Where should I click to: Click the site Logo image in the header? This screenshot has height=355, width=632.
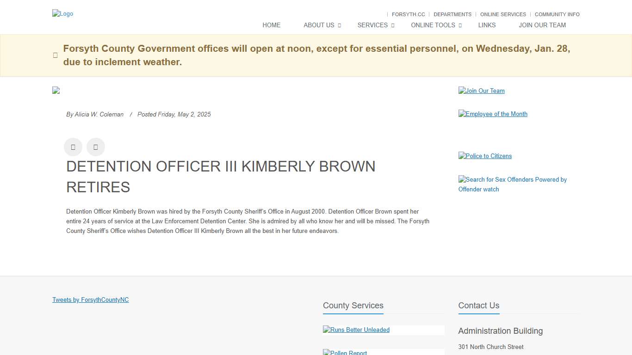(62, 14)
